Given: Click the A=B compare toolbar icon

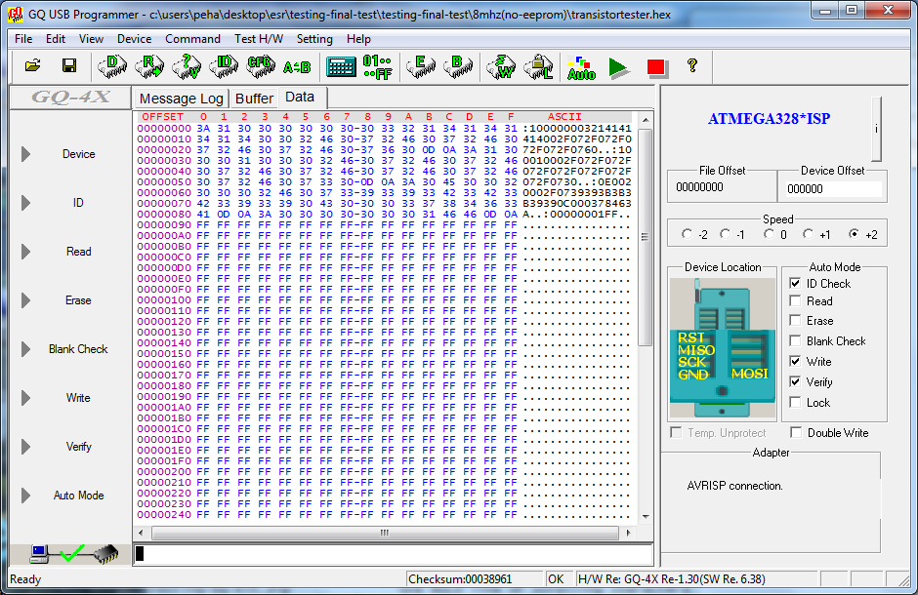Looking at the screenshot, I should pos(297,66).
